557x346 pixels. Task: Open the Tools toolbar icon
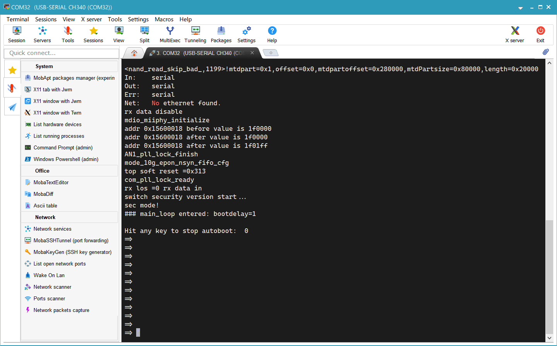click(68, 34)
